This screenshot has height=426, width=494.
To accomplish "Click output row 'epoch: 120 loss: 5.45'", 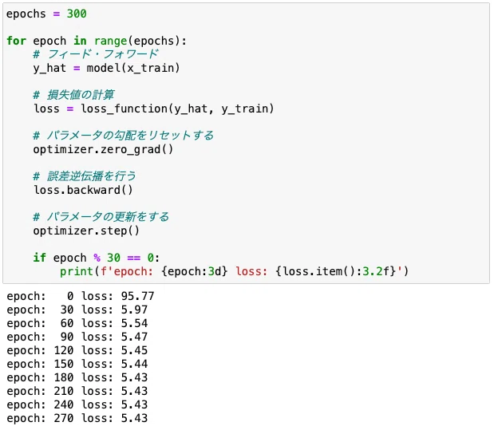I will [x=77, y=350].
